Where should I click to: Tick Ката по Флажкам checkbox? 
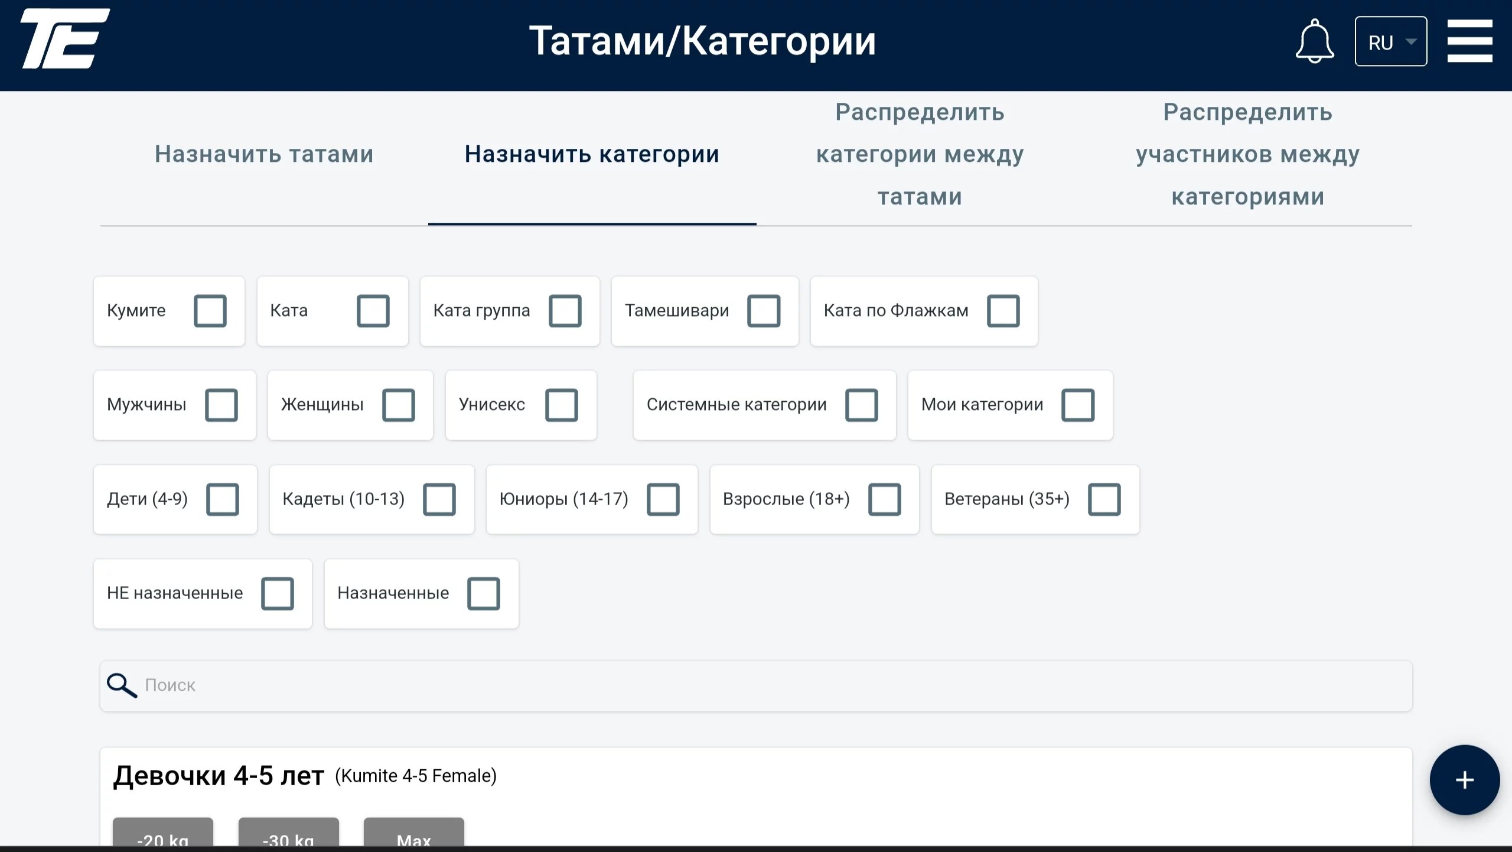(x=1003, y=311)
